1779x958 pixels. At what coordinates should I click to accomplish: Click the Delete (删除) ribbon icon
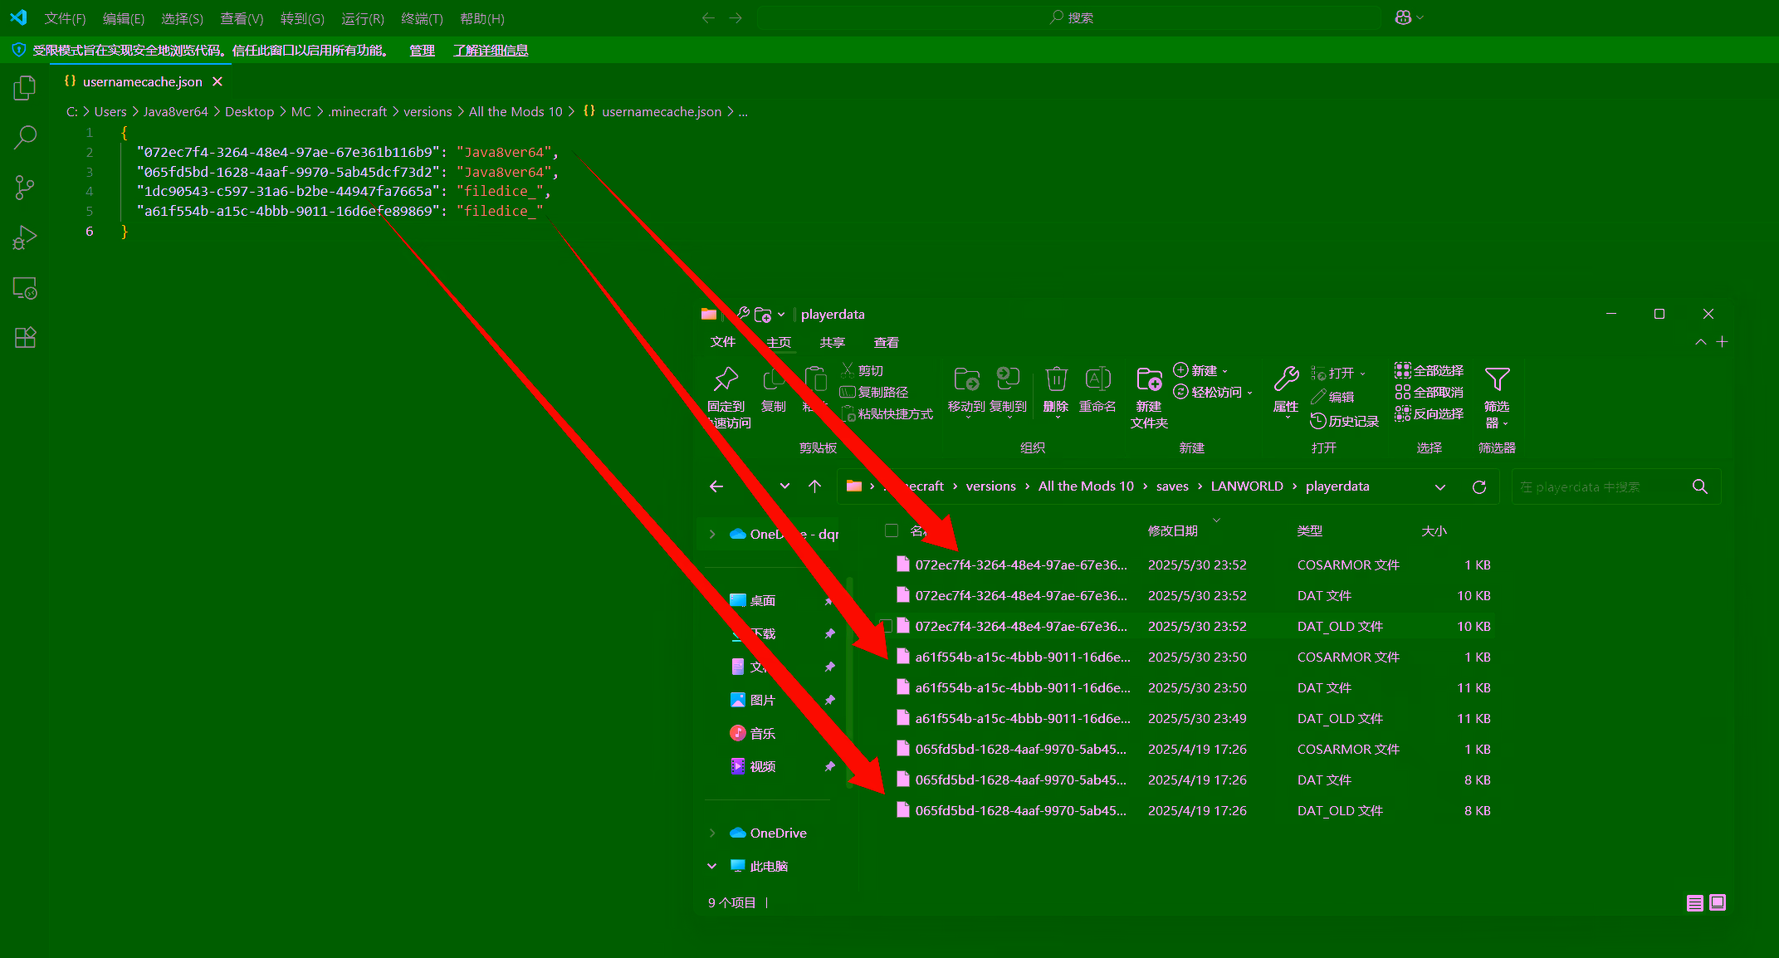1056,379
